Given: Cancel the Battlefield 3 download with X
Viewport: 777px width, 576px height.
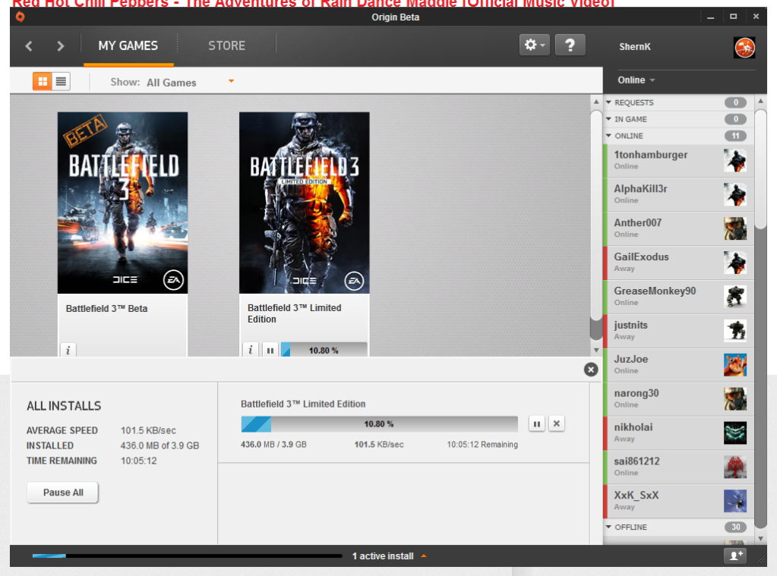Looking at the screenshot, I should [557, 423].
